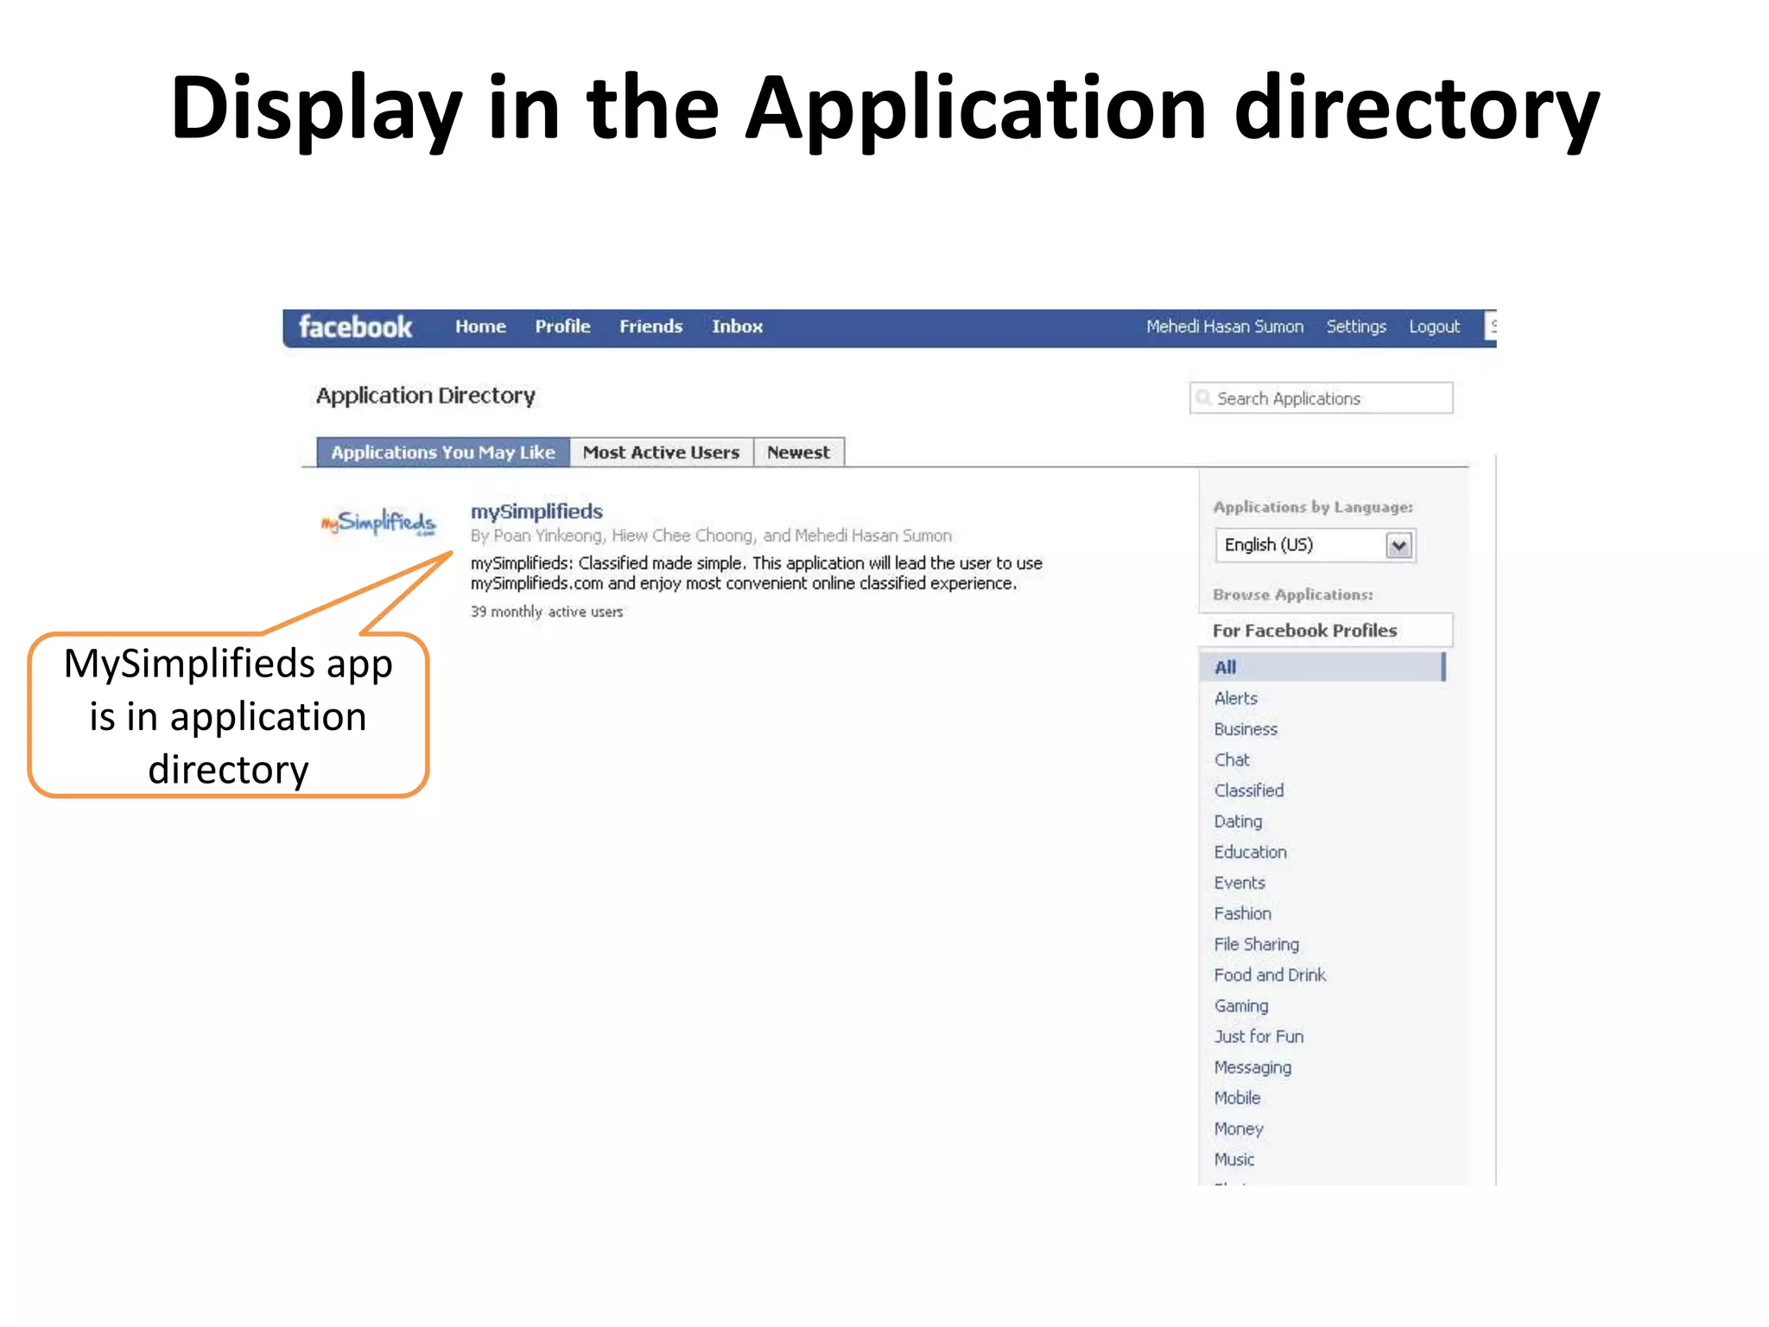Switch to the Newest tab
The height and width of the screenshot is (1327, 1769).
click(x=798, y=453)
